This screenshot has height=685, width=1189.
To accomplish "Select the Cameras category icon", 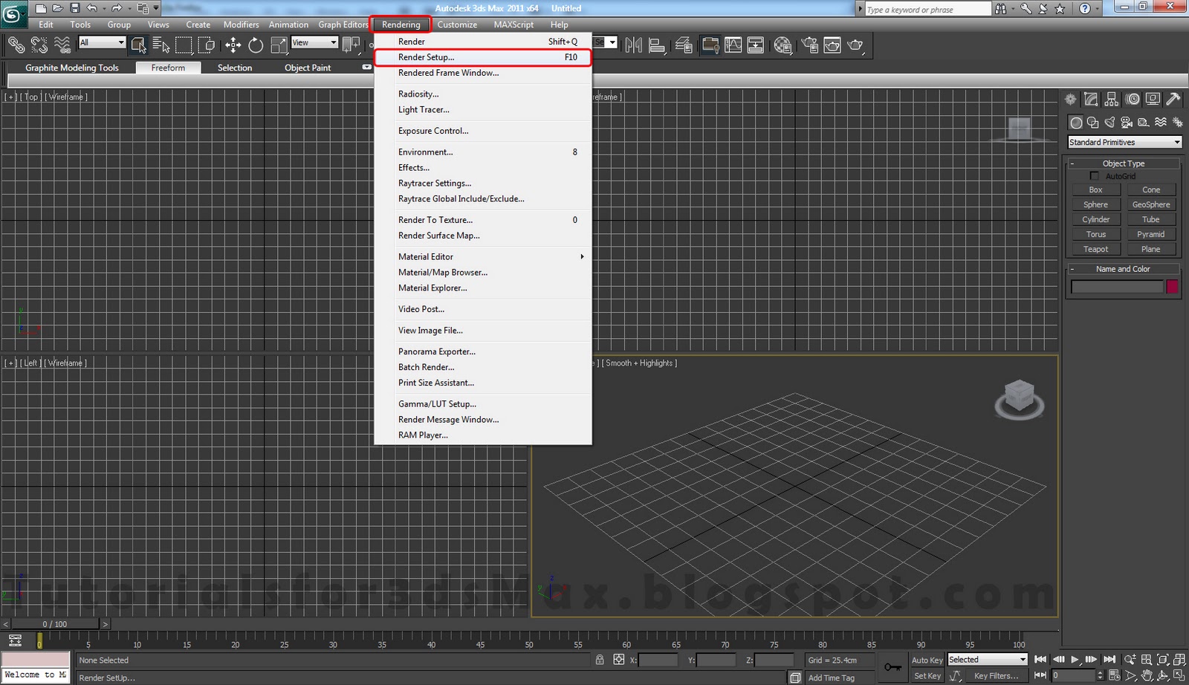I will pos(1127,122).
